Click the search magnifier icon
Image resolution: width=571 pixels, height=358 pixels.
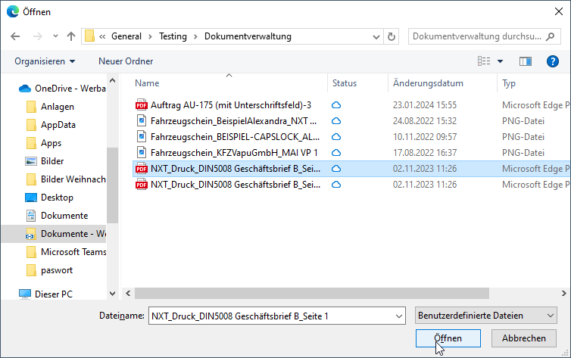551,36
